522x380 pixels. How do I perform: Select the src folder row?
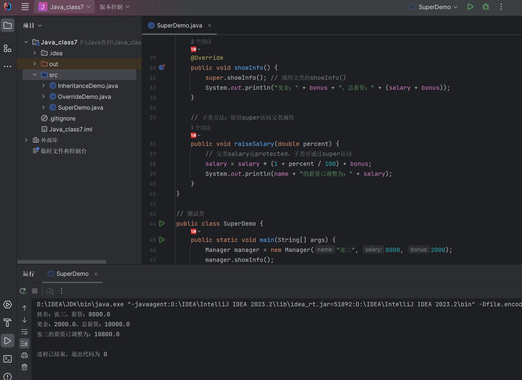point(79,75)
